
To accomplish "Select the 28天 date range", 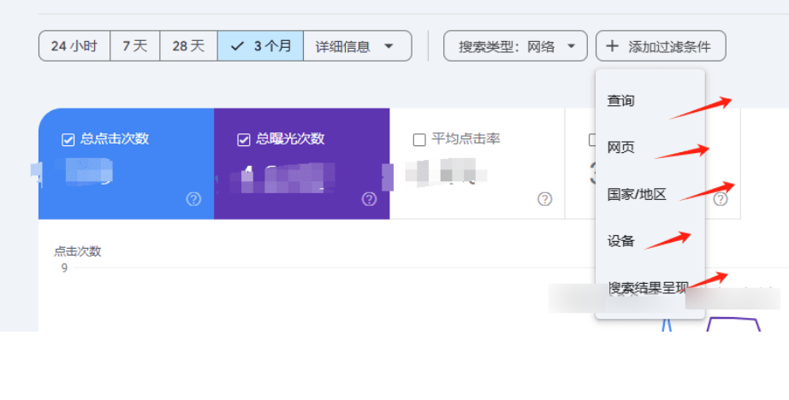I will click(x=188, y=46).
